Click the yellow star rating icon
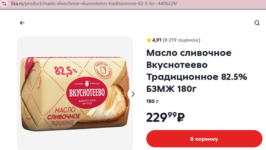The height and width of the screenshot is (150, 266). 149,40
